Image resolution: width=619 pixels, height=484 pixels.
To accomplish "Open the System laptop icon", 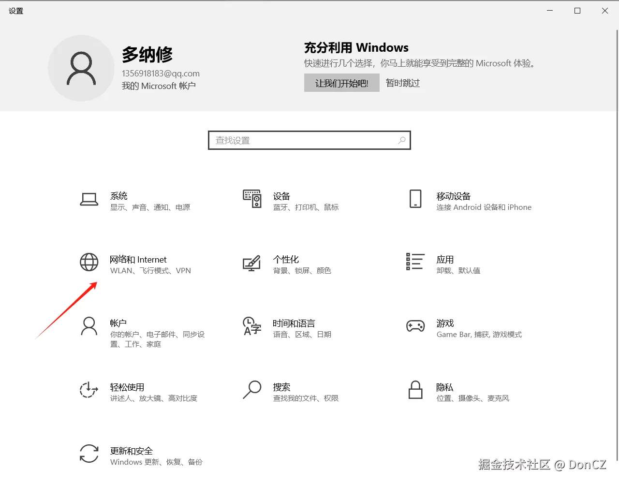I will 89,199.
